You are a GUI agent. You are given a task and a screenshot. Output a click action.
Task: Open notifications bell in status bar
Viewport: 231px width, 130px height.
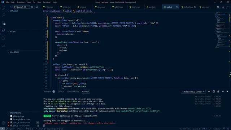click(228, 129)
